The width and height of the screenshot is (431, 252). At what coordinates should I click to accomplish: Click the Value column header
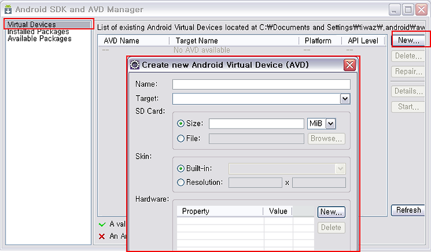278,211
